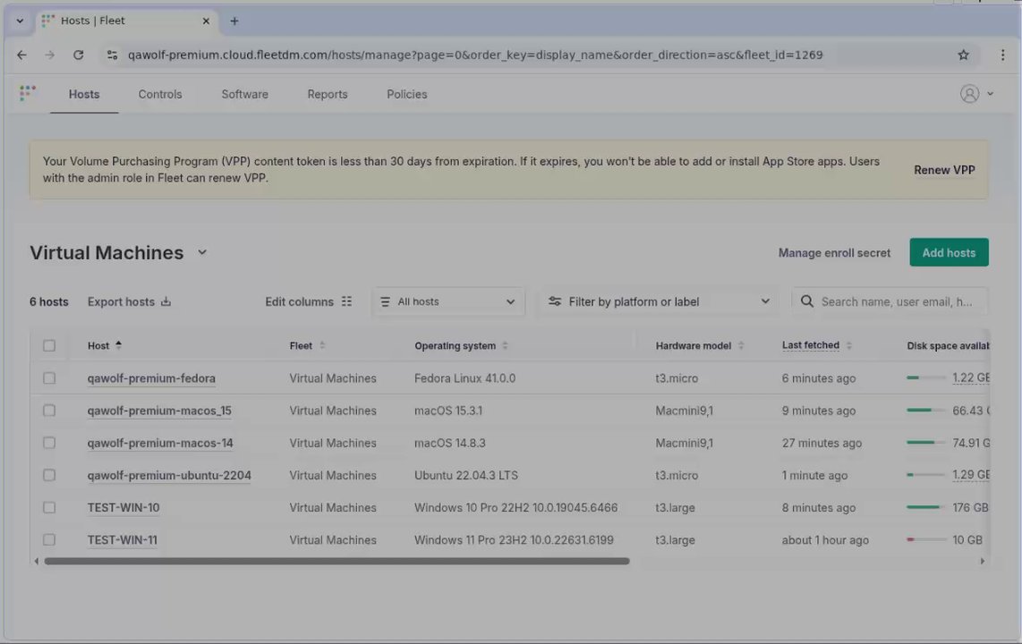The height and width of the screenshot is (644, 1022).
Task: Reload the page with the refresh icon
Action: coord(78,55)
